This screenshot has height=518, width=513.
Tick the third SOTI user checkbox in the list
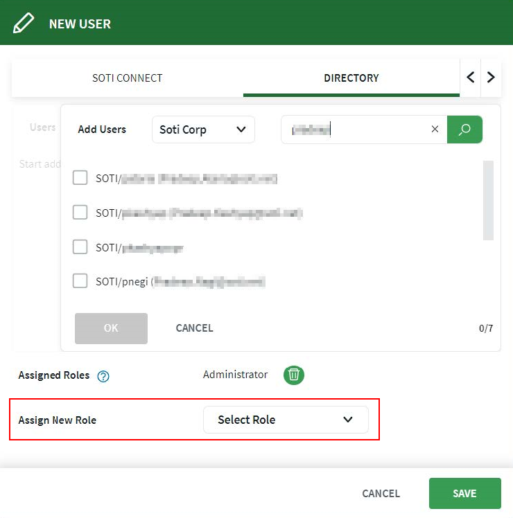point(80,247)
